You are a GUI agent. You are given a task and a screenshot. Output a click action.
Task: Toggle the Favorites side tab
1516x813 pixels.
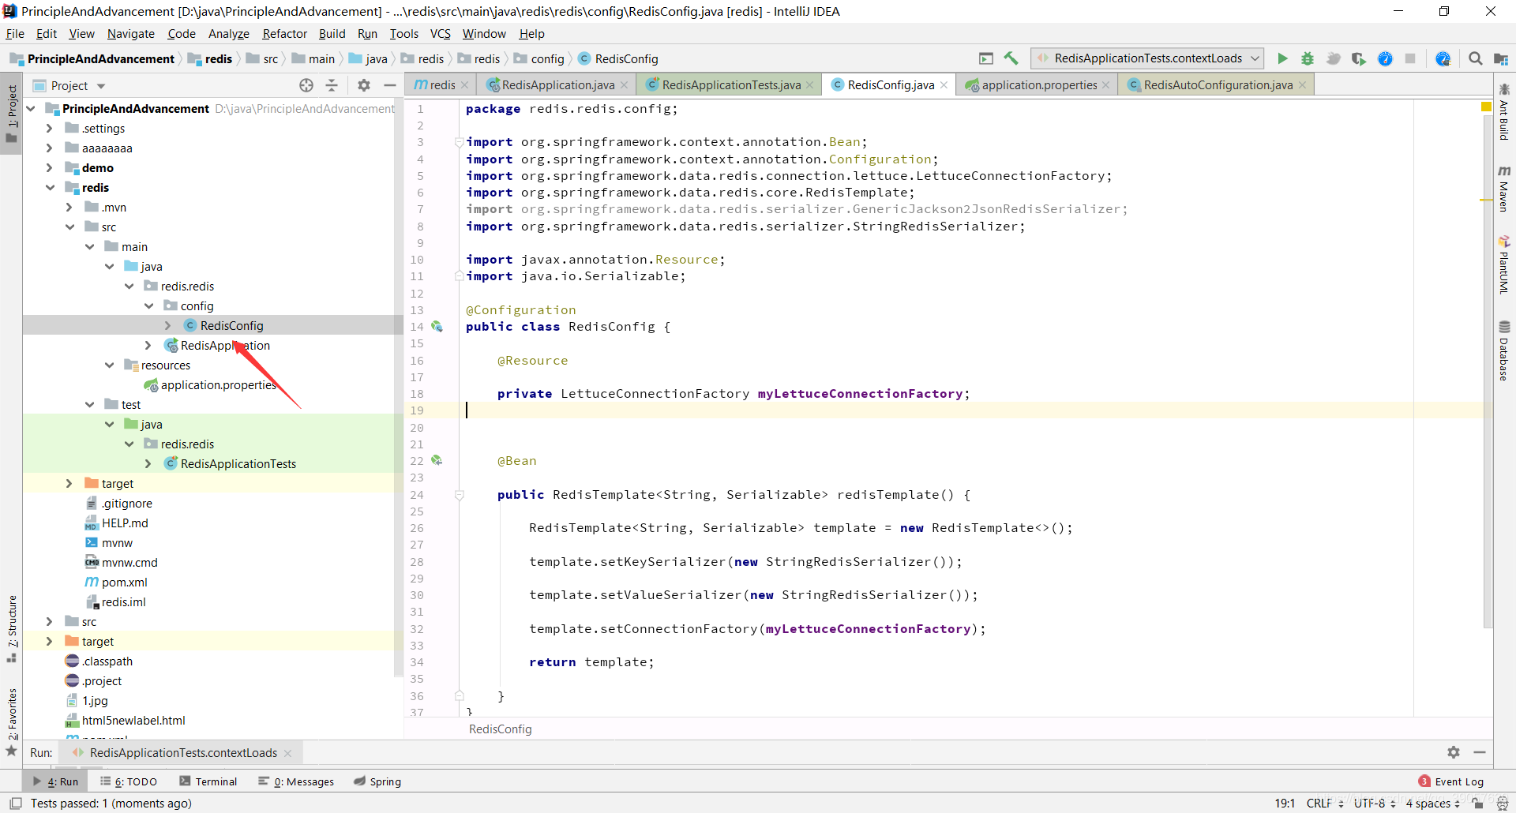(11, 721)
